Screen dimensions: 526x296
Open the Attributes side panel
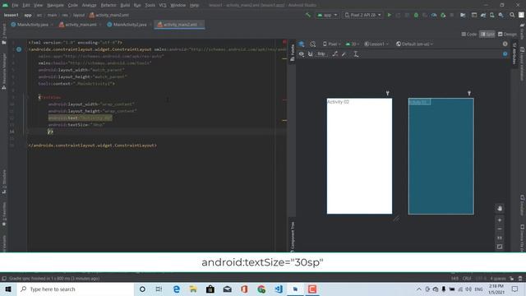[514, 53]
